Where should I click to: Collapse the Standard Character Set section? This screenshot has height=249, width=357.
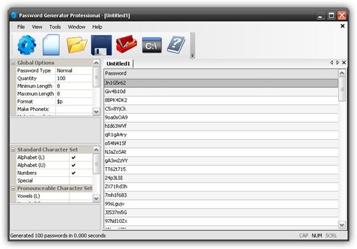(13, 150)
